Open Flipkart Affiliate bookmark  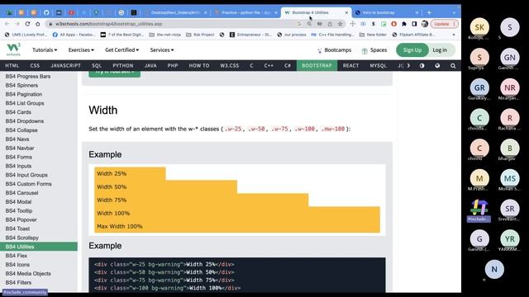413,35
